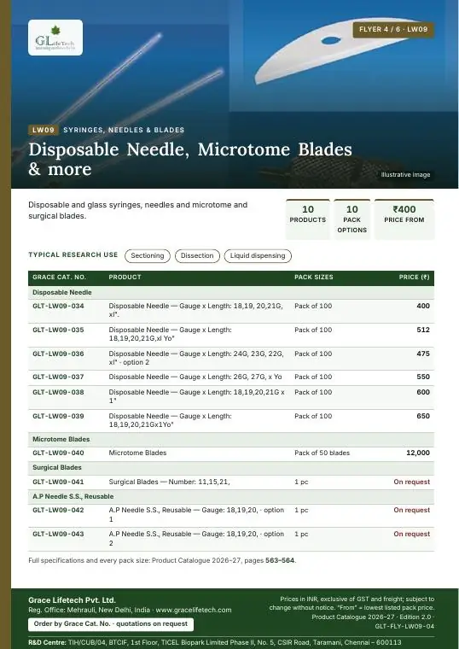Click the GLT-FLY-LW09-04 flyer code
Image resolution: width=459 pixels, height=649 pixels.
point(404,627)
